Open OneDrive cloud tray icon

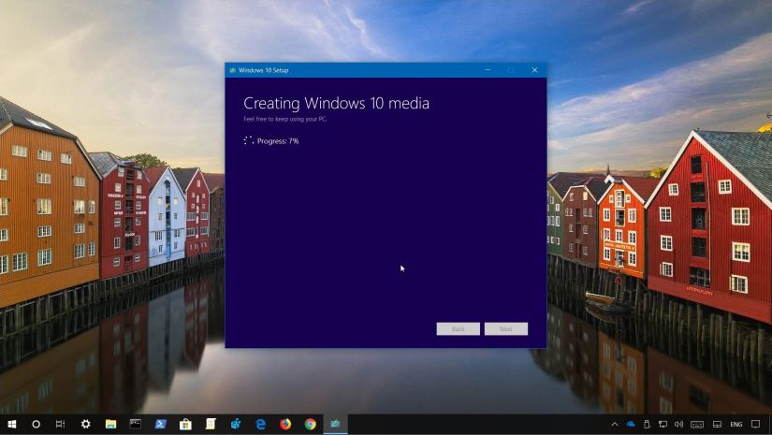(x=631, y=424)
